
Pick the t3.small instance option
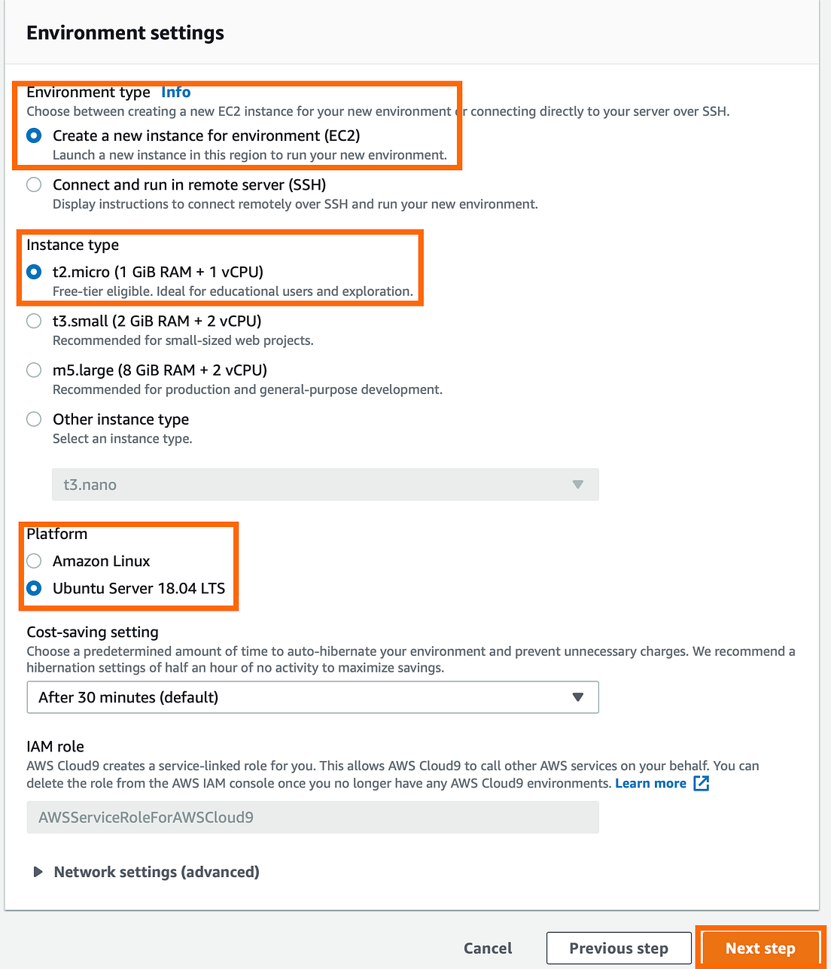click(33, 321)
